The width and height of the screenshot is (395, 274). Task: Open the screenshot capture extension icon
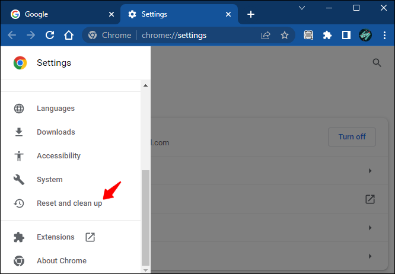(x=308, y=35)
